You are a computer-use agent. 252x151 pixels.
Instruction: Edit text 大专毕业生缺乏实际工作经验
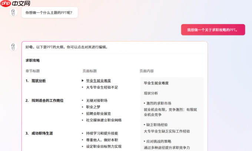tap(167, 131)
